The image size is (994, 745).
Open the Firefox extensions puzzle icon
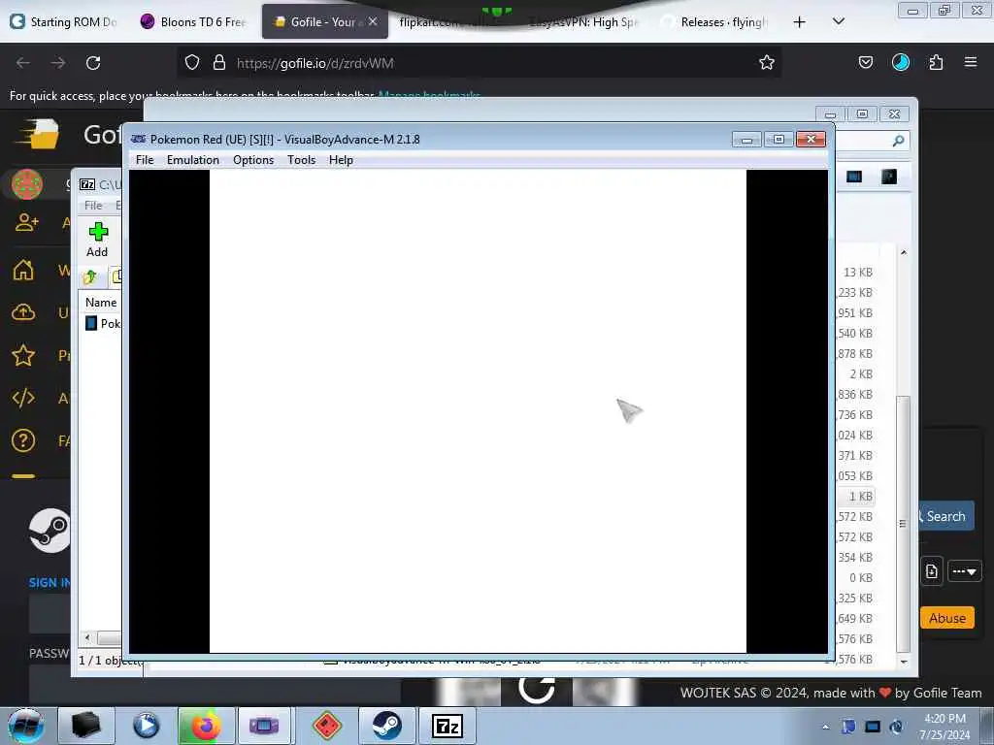[x=936, y=62]
